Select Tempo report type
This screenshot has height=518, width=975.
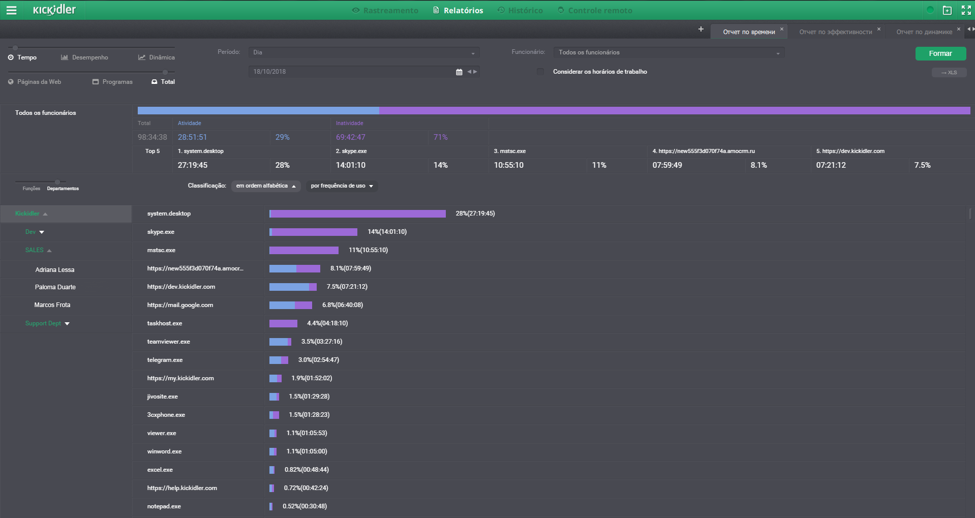coord(22,57)
